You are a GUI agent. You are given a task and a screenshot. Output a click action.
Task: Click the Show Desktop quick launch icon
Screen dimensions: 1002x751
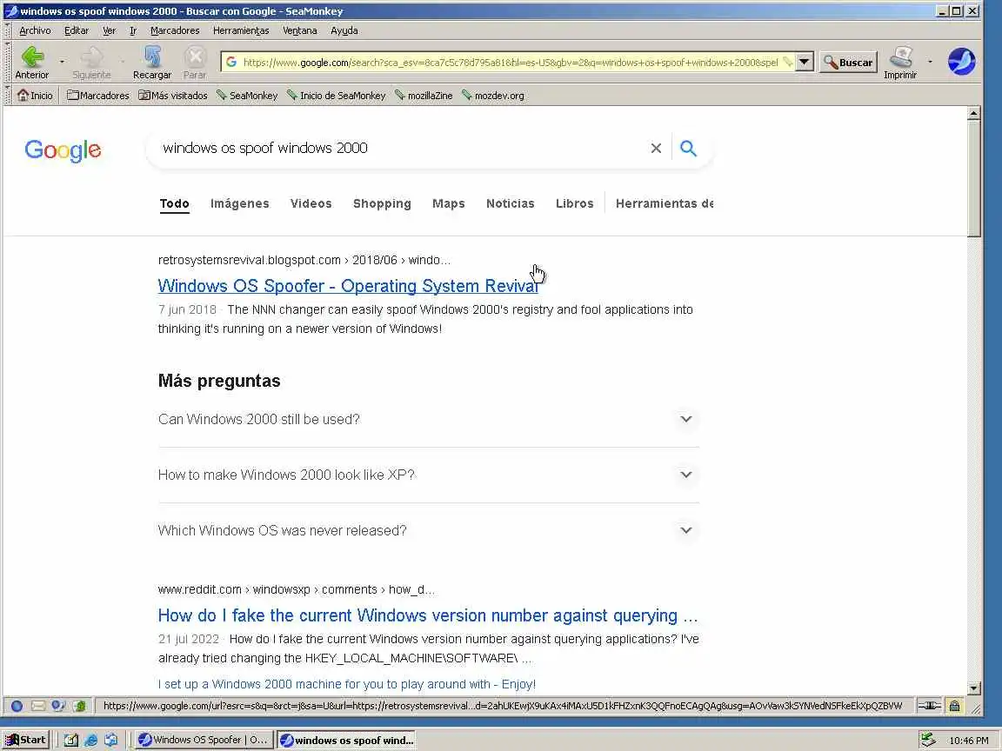pos(71,740)
